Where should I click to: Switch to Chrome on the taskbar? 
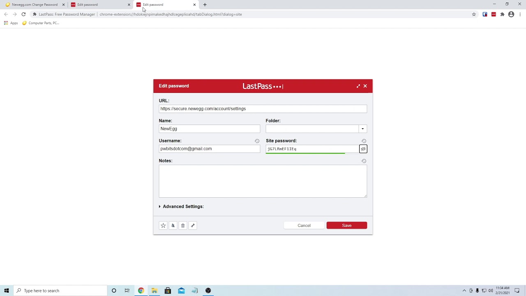(141, 291)
